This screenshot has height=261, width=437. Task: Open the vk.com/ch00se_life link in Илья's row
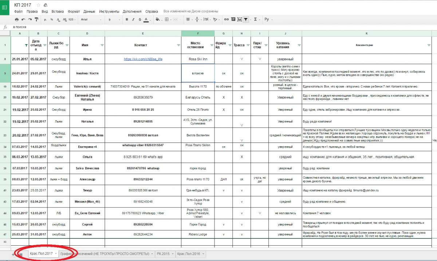point(143,59)
